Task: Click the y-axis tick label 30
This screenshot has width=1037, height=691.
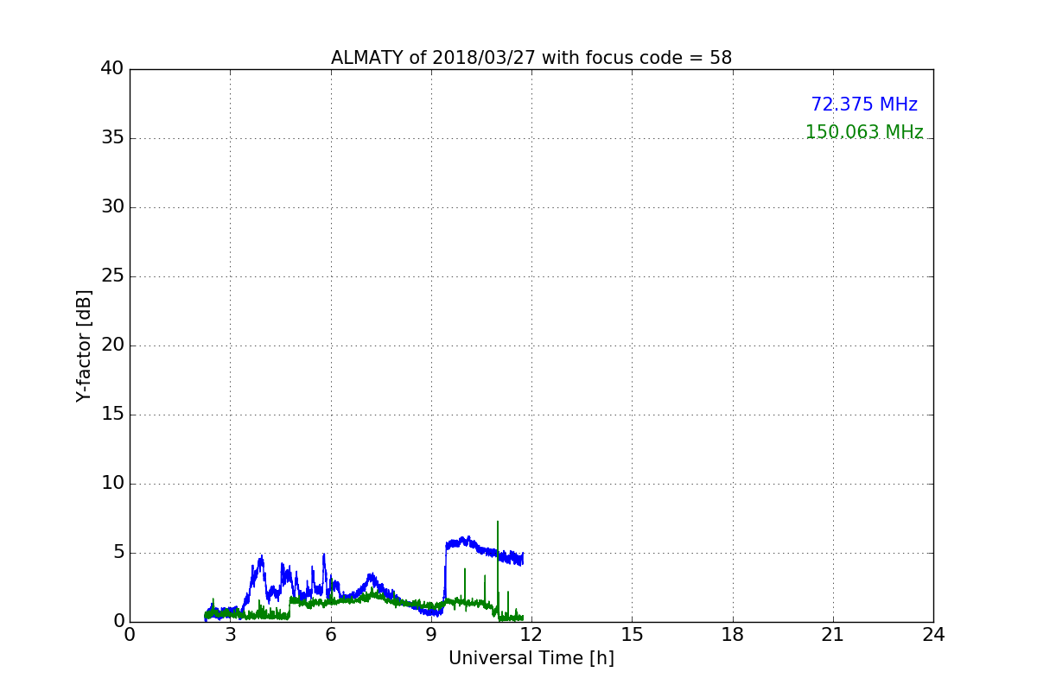Action: click(112, 207)
